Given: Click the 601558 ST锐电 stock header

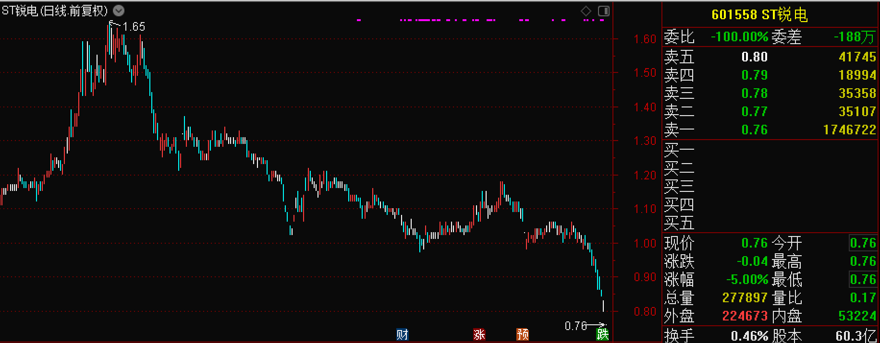Looking at the screenshot, I should 759,15.
